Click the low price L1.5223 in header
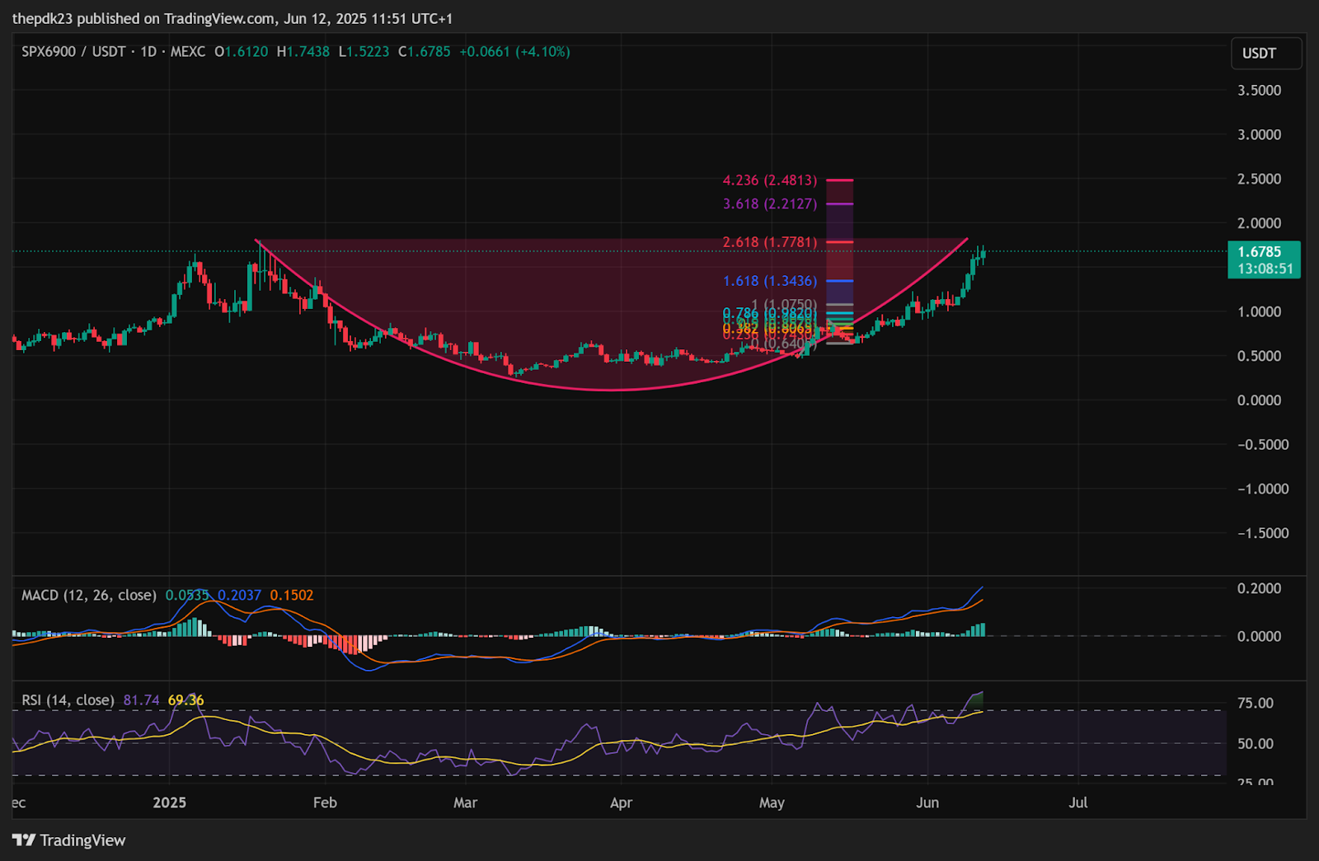1319x861 pixels. [364, 51]
